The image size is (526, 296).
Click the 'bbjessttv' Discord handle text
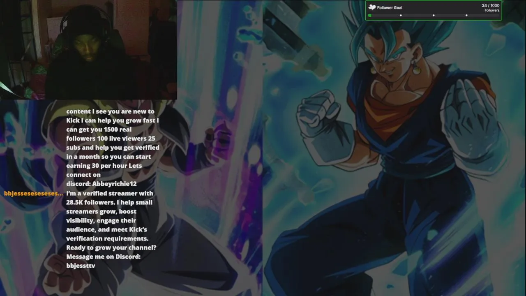point(81,266)
